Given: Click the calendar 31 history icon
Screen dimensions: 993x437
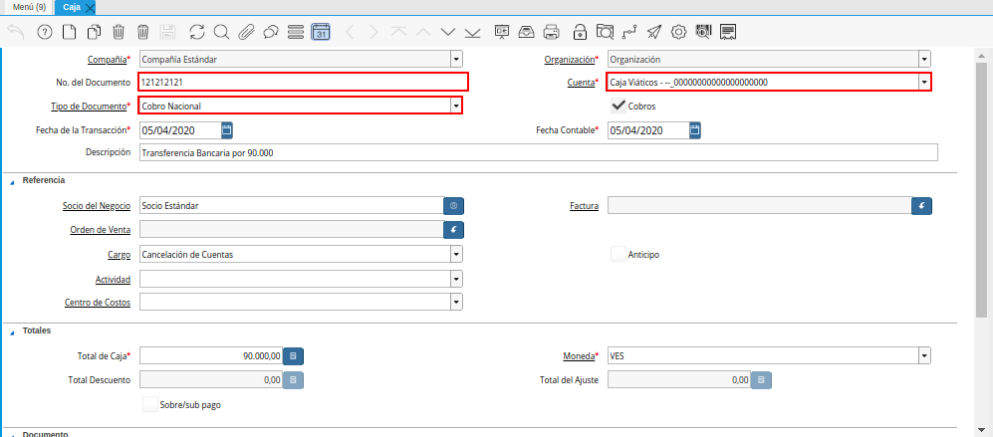Looking at the screenshot, I should point(321,32).
